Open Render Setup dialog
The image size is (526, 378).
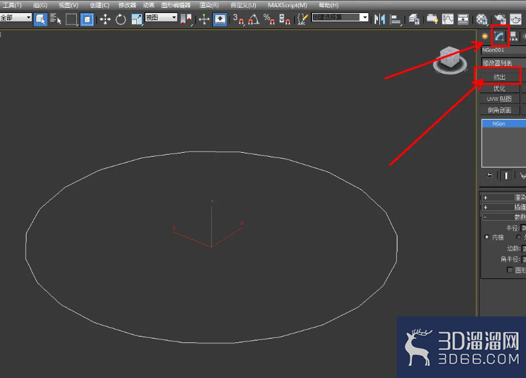pyautogui.click(x=500, y=19)
